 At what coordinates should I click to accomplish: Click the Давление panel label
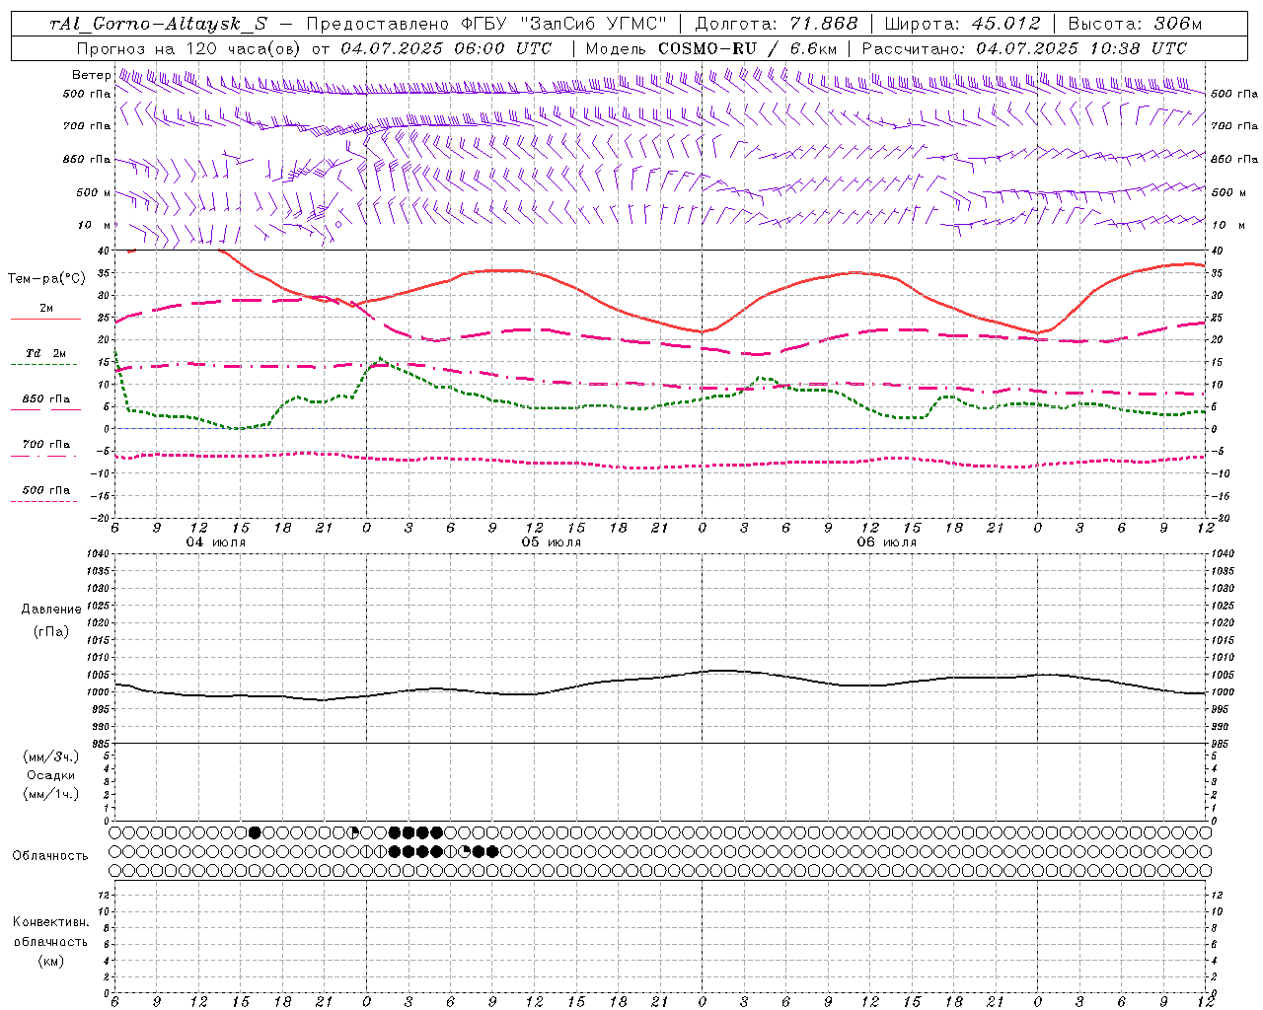pyautogui.click(x=51, y=610)
